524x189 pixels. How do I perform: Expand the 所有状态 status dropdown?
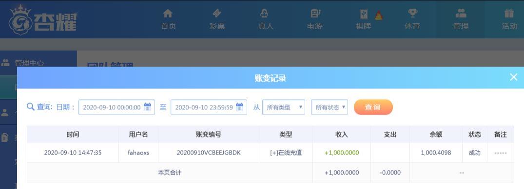click(329, 107)
